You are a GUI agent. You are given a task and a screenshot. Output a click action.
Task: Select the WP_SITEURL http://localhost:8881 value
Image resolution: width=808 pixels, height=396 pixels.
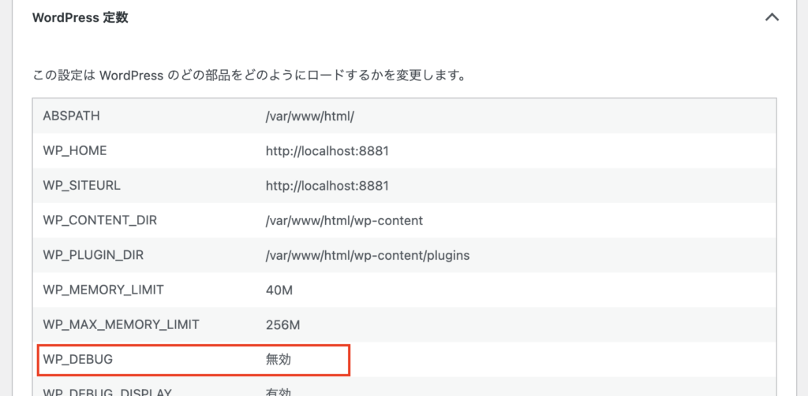327,186
